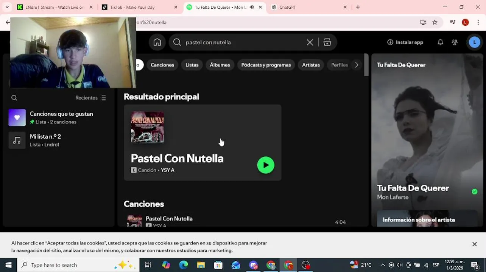Open notifications via the bell icon
Viewport: 486px width, 272px height.
[x=440, y=42]
